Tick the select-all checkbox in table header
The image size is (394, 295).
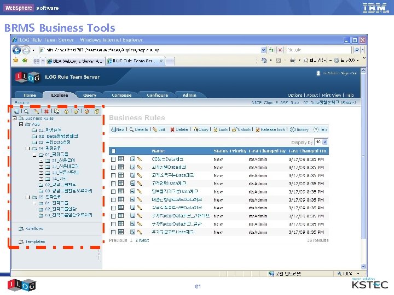coord(113,151)
